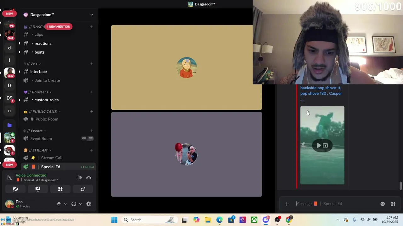Screen dimensions: 403x226
Task: Deafen with the headphones icon
Action: point(74,204)
